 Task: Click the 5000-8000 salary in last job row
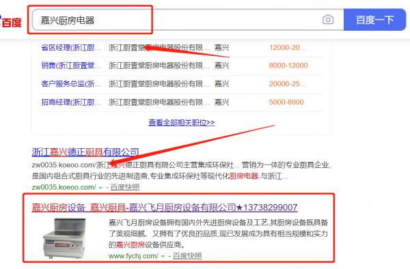pos(286,102)
